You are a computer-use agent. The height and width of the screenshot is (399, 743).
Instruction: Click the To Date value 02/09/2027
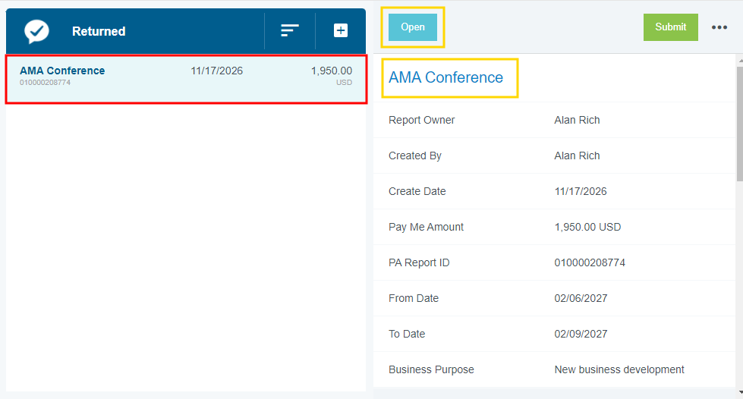click(581, 334)
